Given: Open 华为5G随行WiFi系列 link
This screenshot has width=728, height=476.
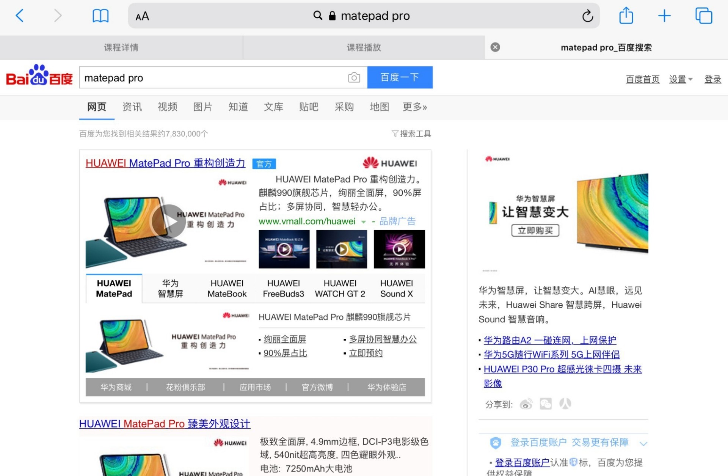Looking at the screenshot, I should (552, 355).
